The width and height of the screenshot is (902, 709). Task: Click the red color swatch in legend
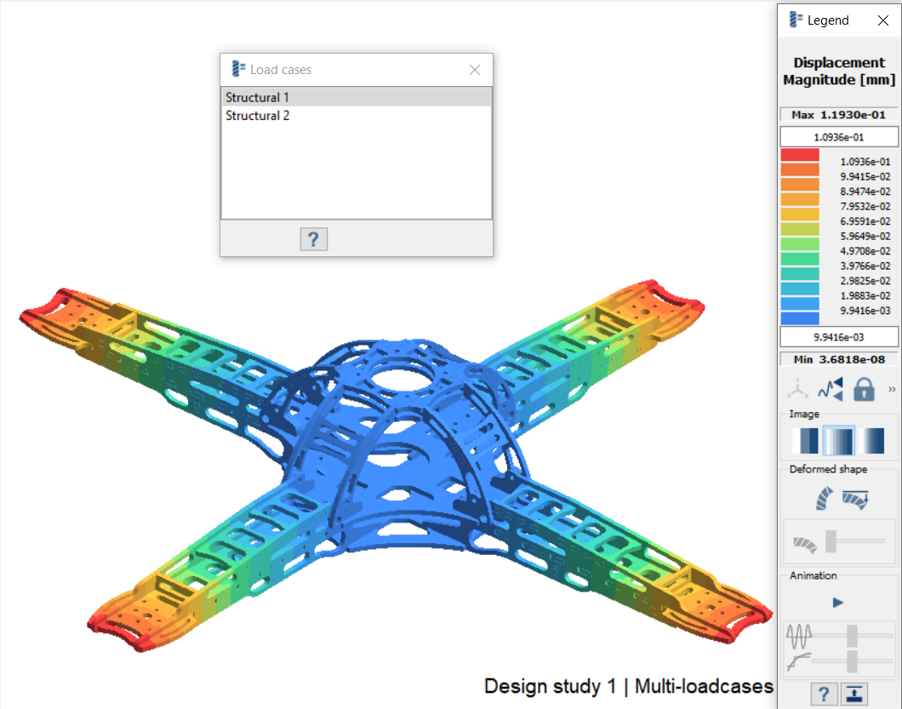(x=800, y=156)
